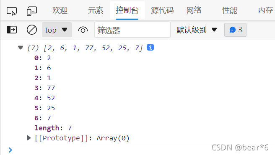Click the blue info icon beside array
275x155 pixels.
tap(150, 47)
